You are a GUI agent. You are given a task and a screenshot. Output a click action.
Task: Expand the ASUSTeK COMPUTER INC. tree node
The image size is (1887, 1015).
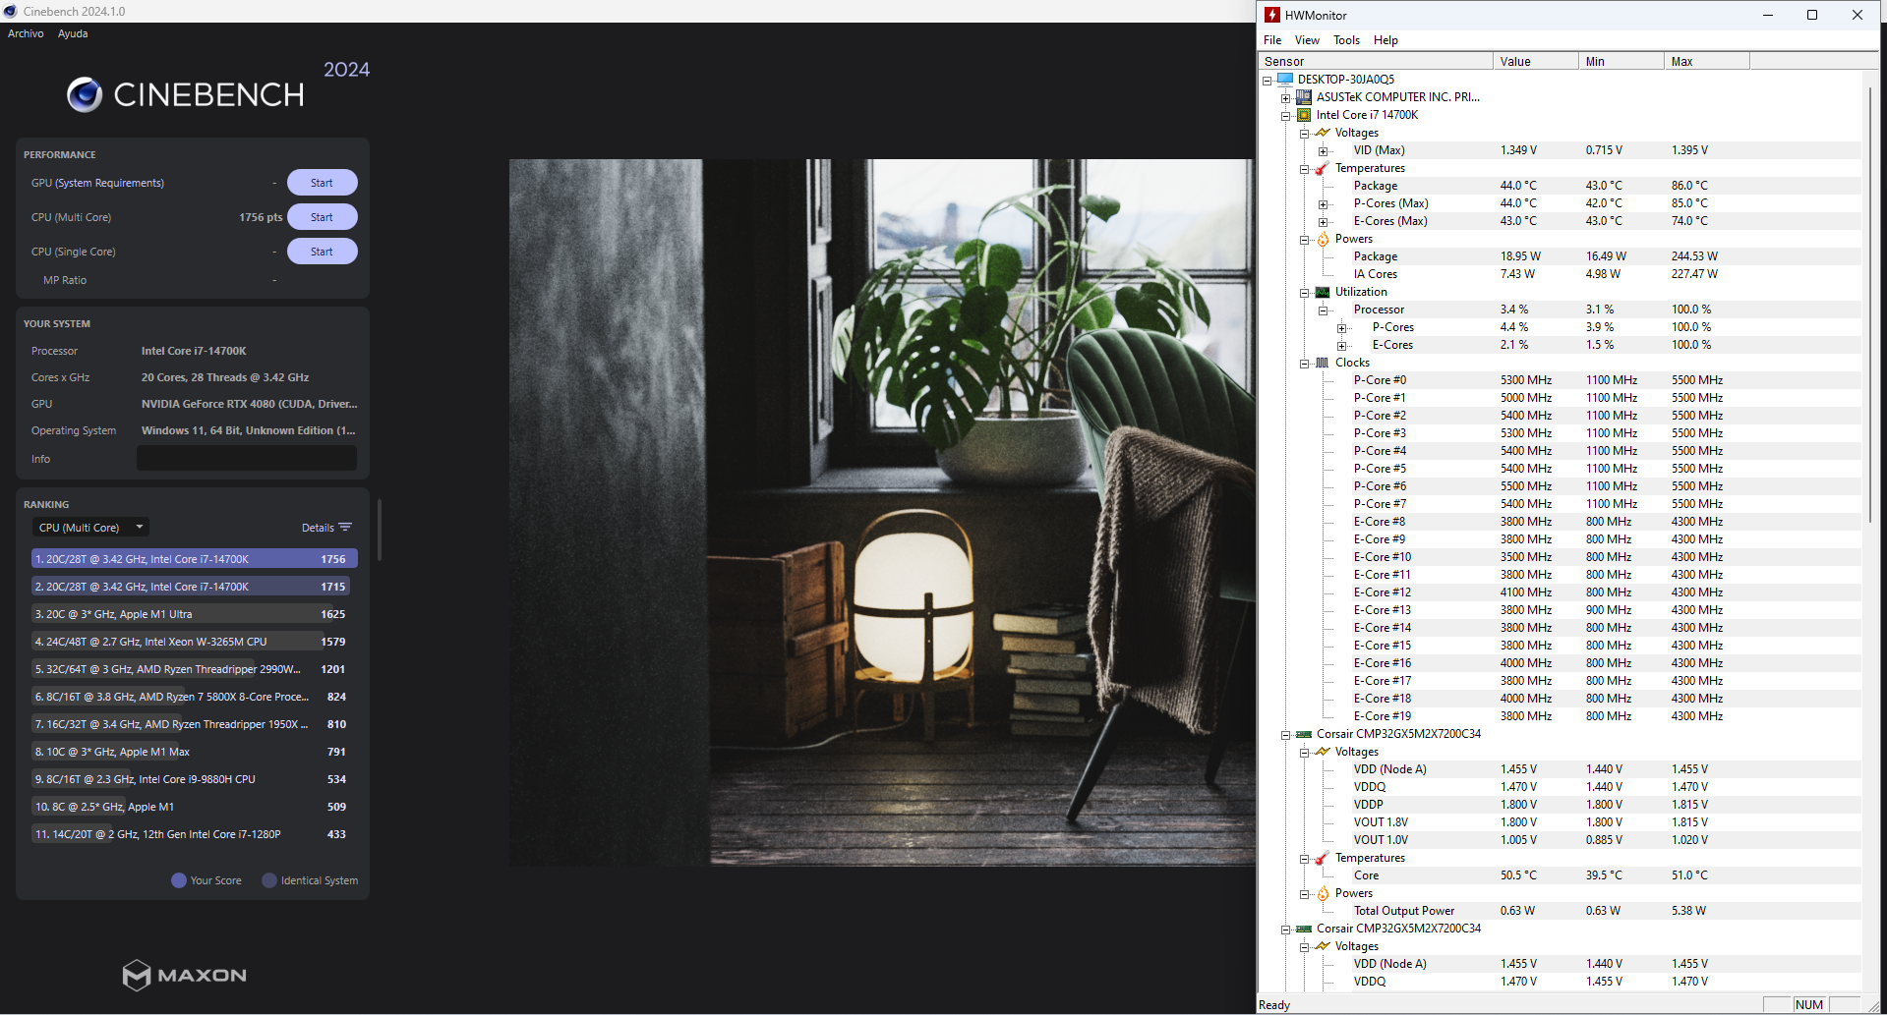(x=1285, y=98)
